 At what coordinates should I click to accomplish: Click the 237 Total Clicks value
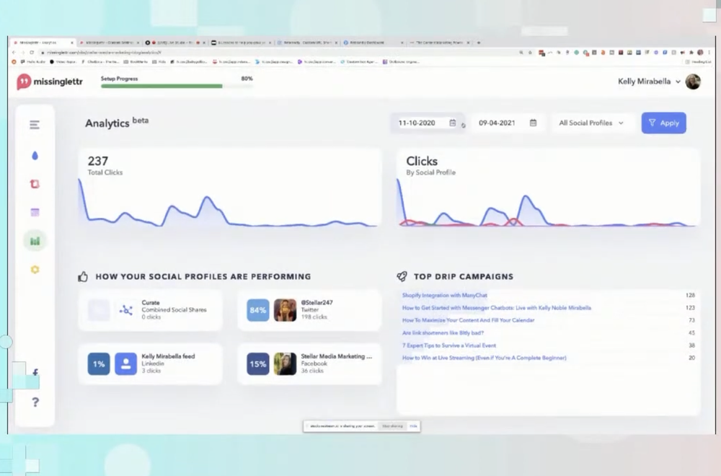pyautogui.click(x=98, y=161)
